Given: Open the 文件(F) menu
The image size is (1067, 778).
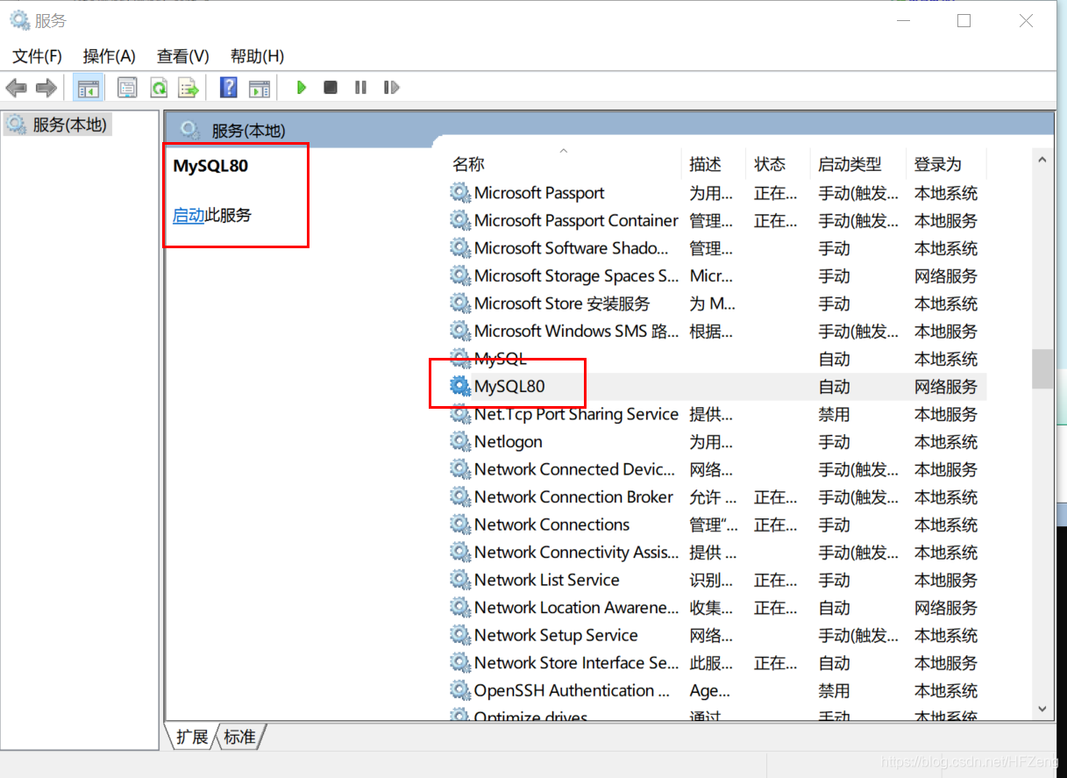Looking at the screenshot, I should 38,56.
